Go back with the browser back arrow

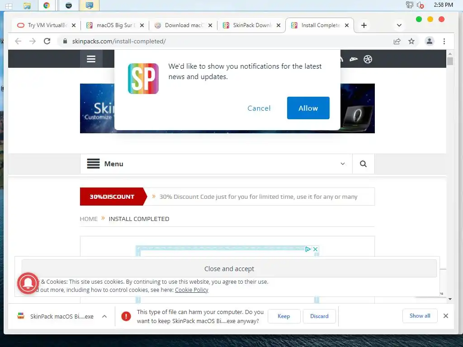(x=18, y=41)
